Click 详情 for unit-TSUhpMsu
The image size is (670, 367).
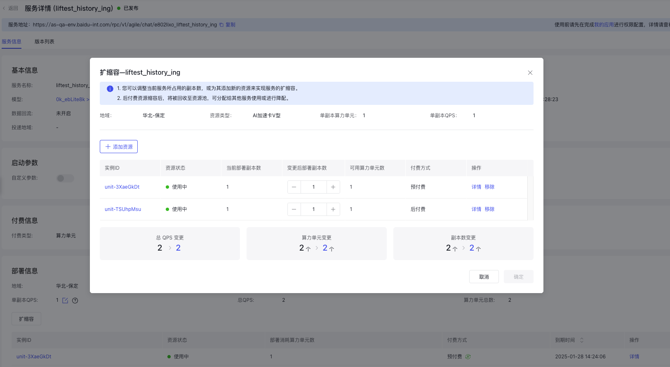tap(476, 209)
